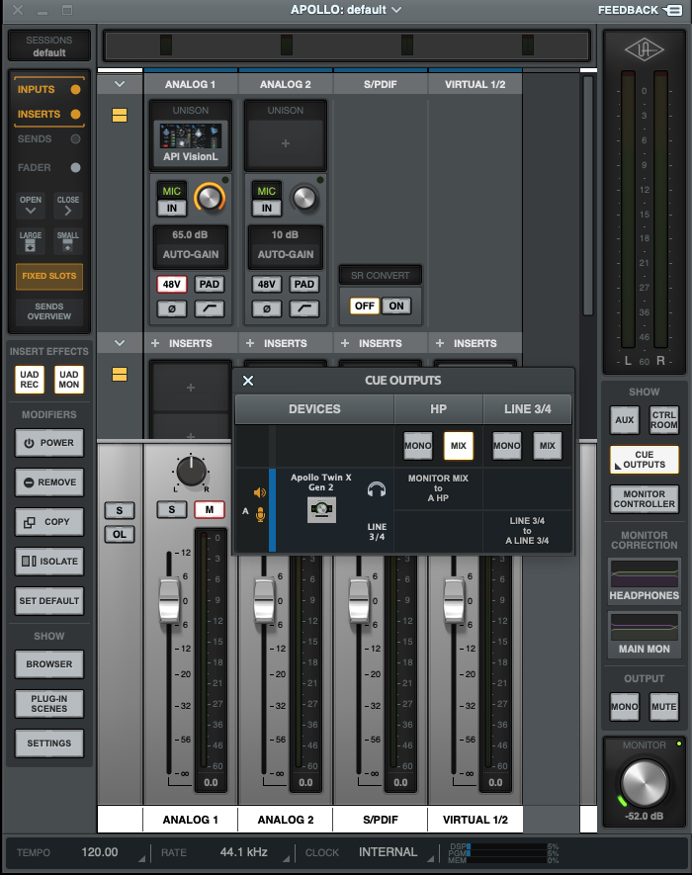The image size is (692, 875).
Task: Open the Sessions default menu
Action: [49, 46]
